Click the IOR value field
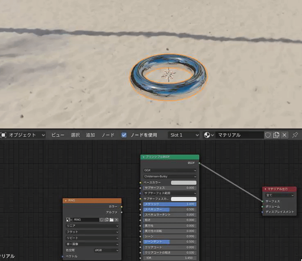Image resolution: width=302 pixels, height=261 pixels. pos(170,258)
